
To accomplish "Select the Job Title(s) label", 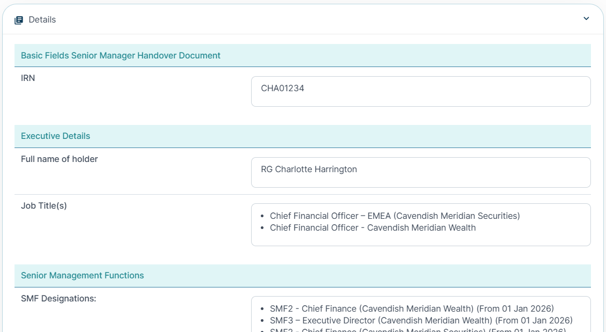I will pos(44,205).
